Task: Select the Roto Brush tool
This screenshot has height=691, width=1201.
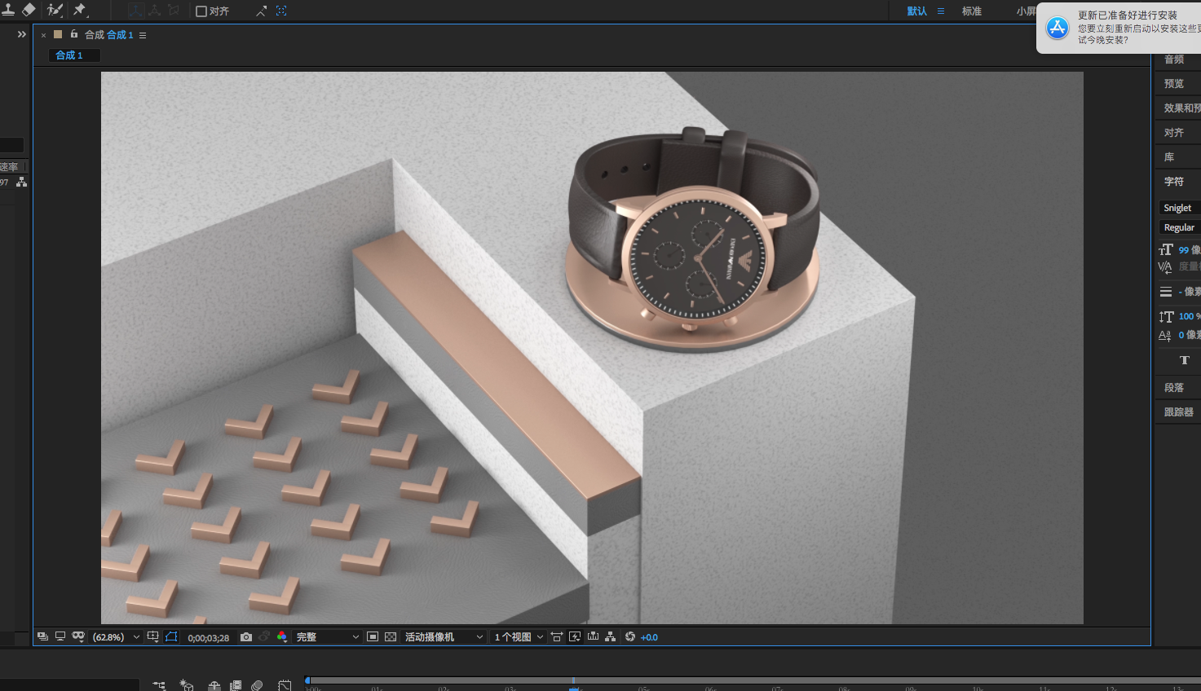Action: coord(55,10)
